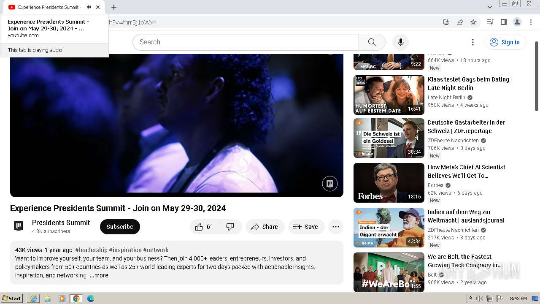The height and width of the screenshot is (304, 540).
Task: Open a new browser tab
Action: pyautogui.click(x=114, y=7)
